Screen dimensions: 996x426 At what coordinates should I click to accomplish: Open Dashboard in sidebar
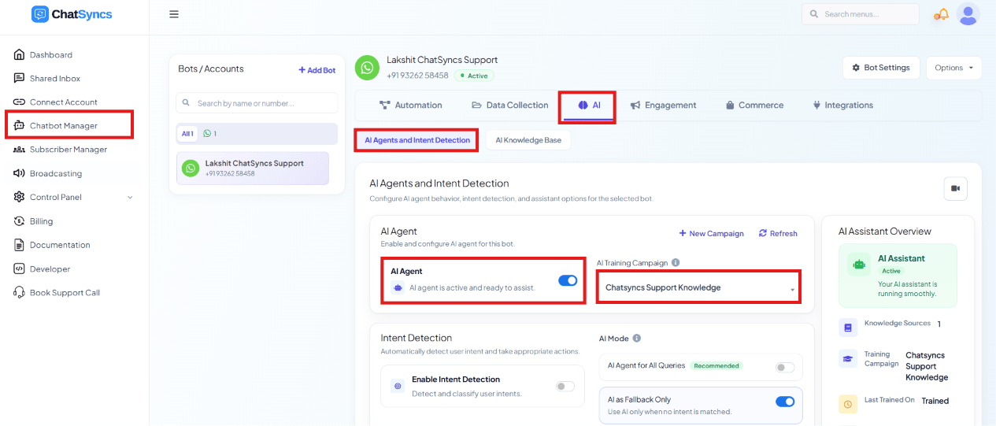[51, 55]
